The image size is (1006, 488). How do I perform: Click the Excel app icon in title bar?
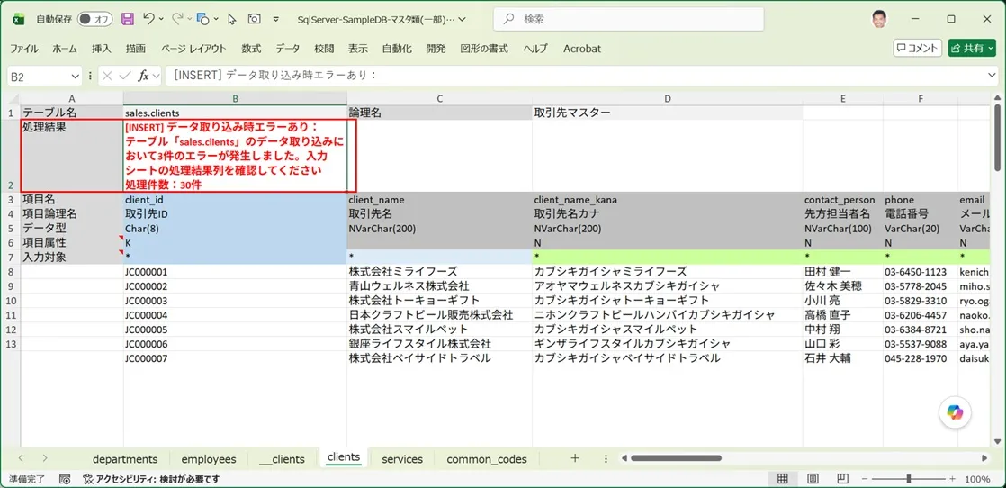point(19,19)
